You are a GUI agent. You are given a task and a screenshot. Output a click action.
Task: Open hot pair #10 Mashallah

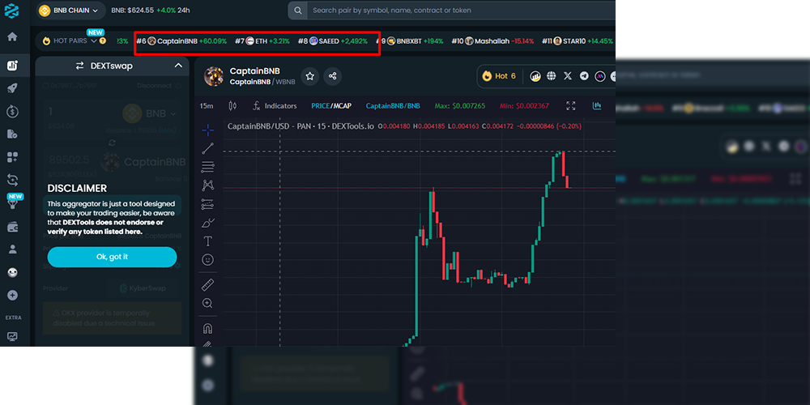click(492, 40)
